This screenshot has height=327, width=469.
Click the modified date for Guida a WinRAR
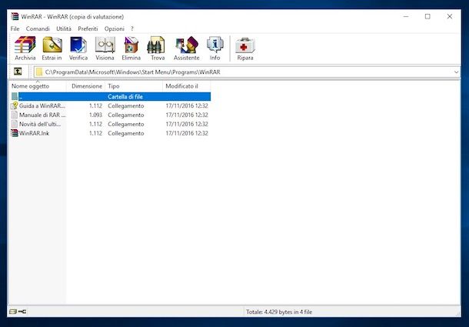187,105
